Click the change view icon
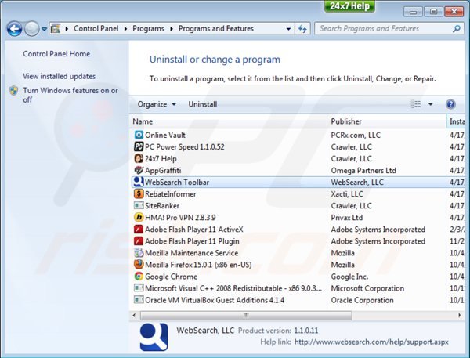 point(415,104)
